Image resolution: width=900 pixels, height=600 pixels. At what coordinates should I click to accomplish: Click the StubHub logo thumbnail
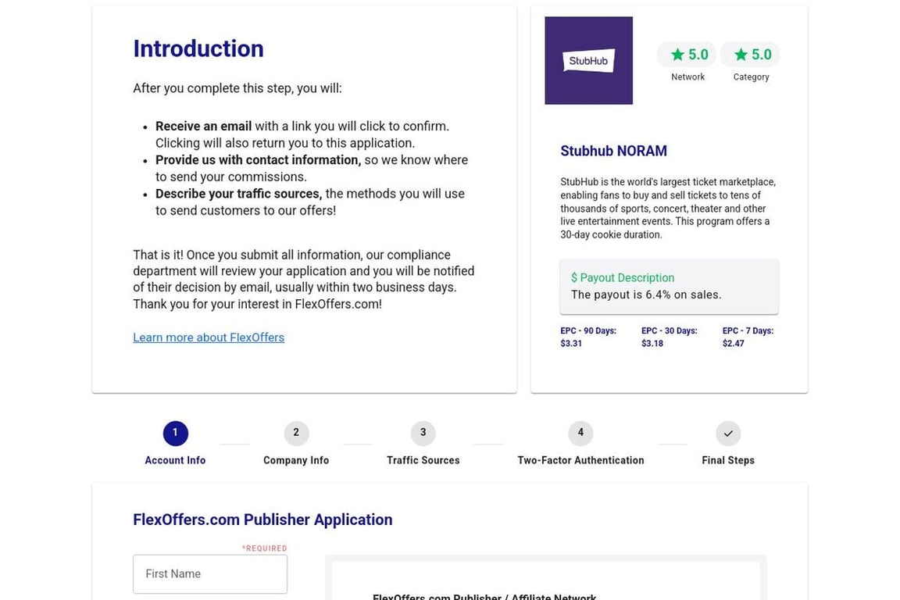click(x=588, y=60)
